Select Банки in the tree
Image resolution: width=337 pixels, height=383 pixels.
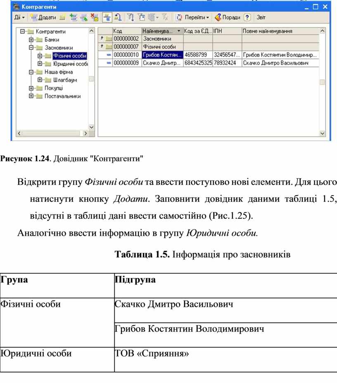point(52,40)
